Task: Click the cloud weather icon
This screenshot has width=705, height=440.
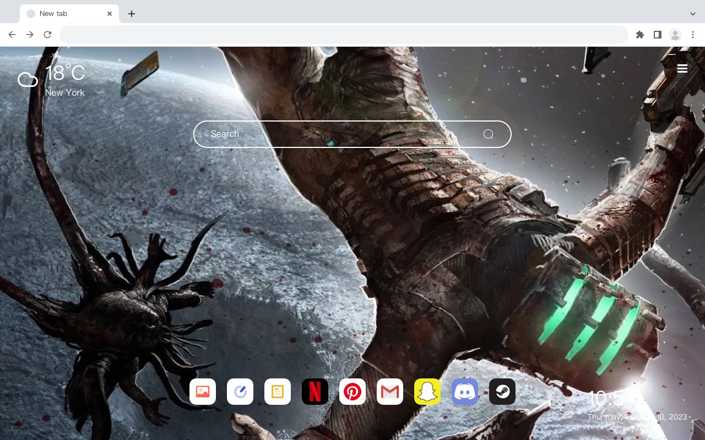Action: coord(28,80)
